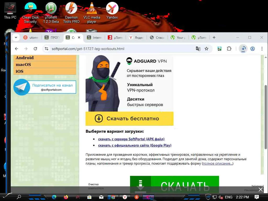Go forward to next page
This screenshot has height=201, width=268.
coord(26,49)
